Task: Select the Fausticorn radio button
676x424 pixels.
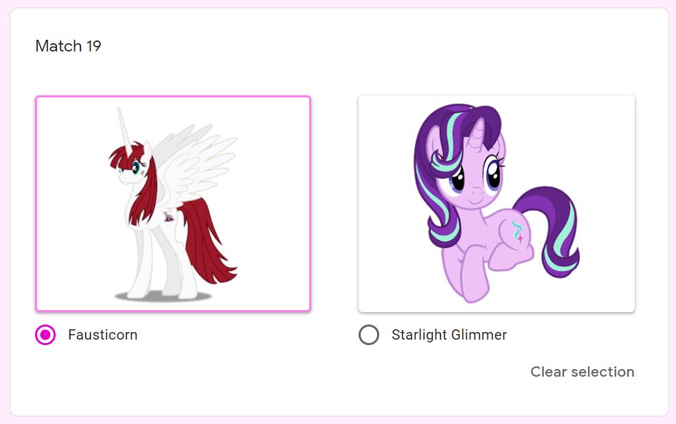Action: (x=45, y=335)
